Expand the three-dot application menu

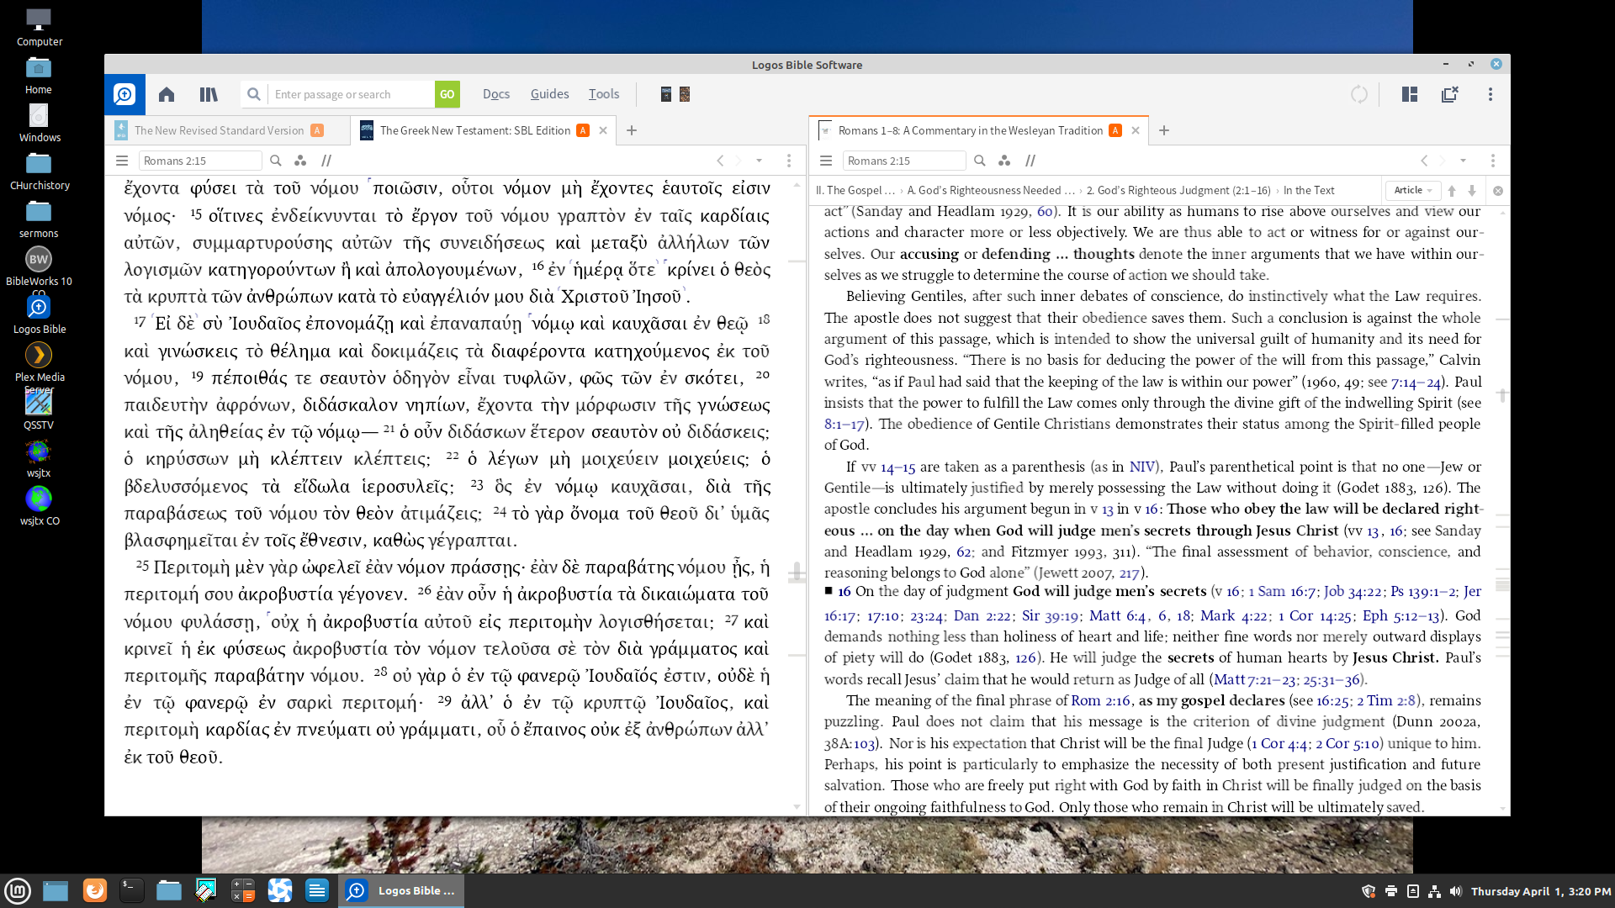point(1491,94)
